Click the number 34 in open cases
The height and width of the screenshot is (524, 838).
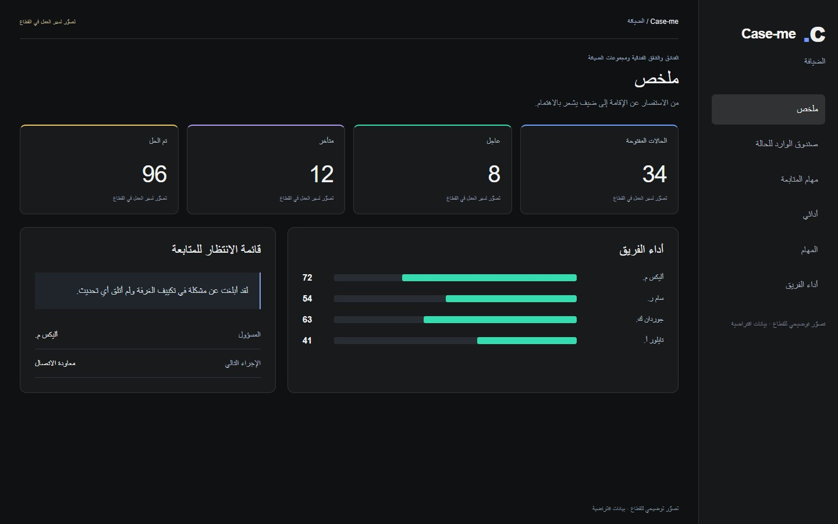coord(654,174)
